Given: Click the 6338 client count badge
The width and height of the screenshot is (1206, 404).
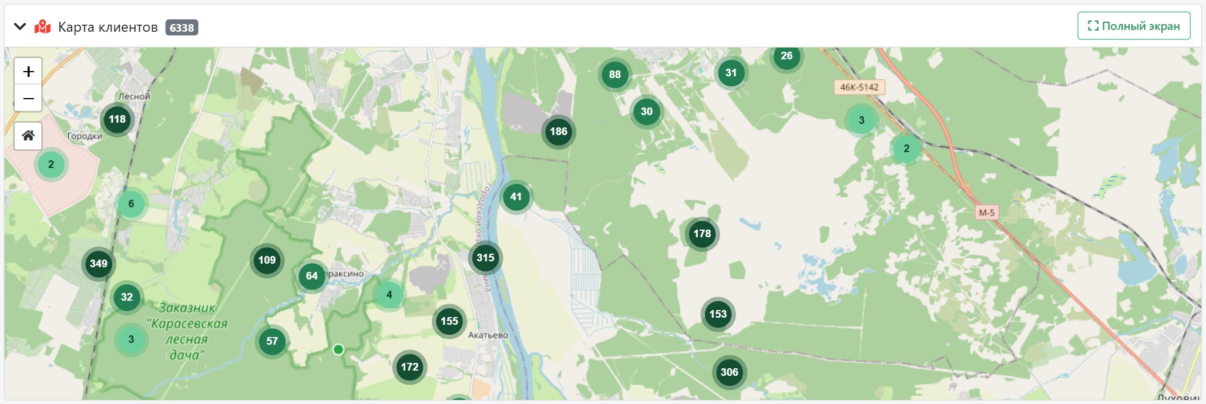Looking at the screenshot, I should [182, 28].
